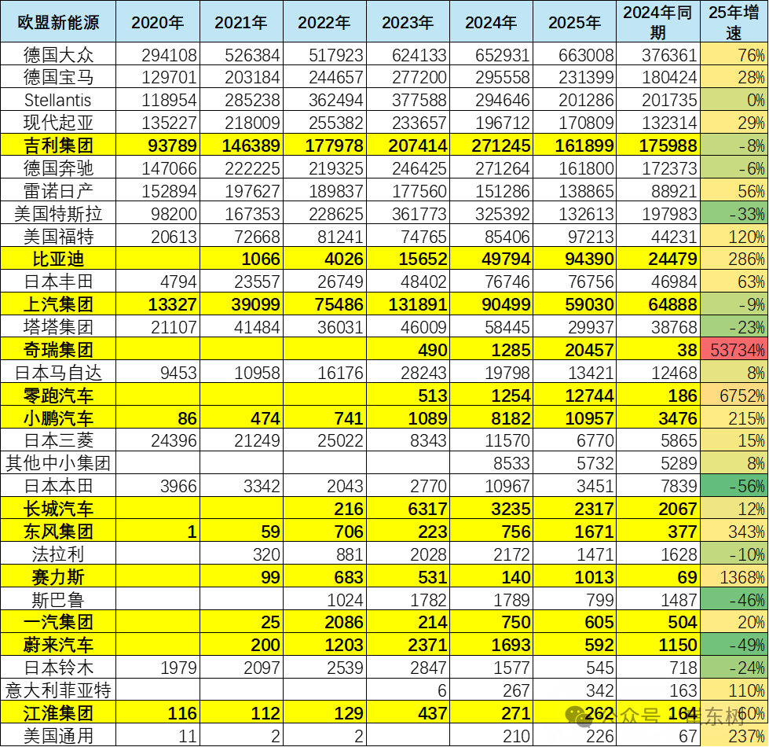The width and height of the screenshot is (769, 747).
Task: Click the 其他中小集团 row label
Action: point(58,463)
